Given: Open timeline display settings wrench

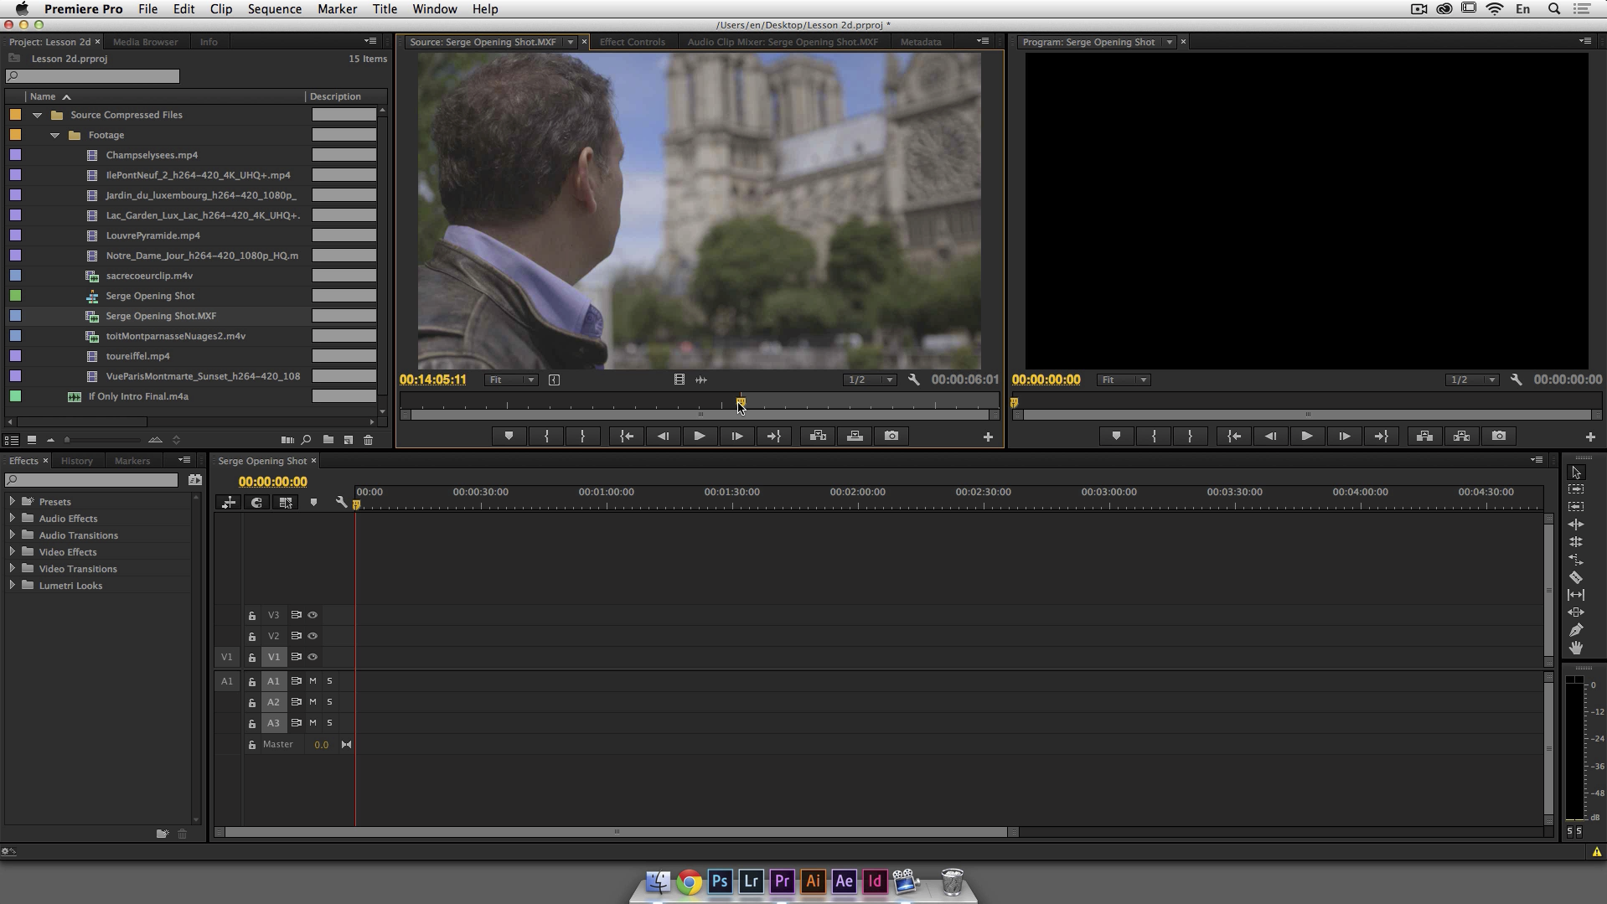Looking at the screenshot, I should (341, 502).
